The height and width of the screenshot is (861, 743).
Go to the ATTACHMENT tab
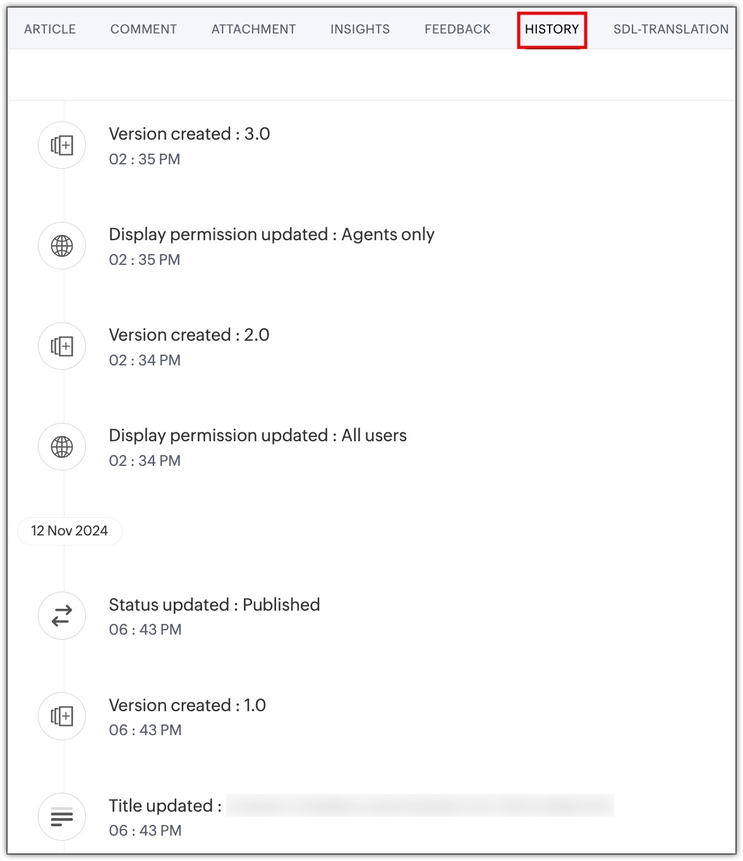(253, 29)
